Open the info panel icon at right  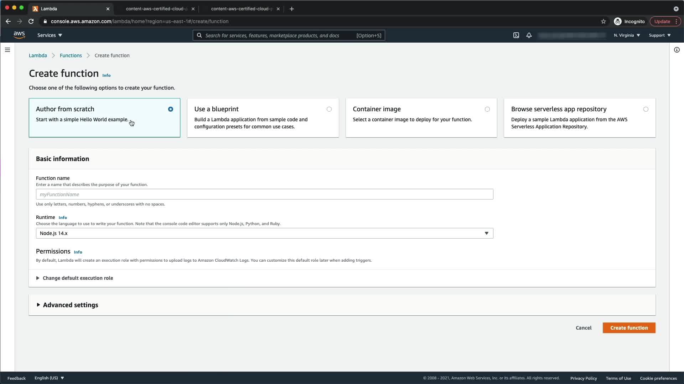(x=677, y=50)
